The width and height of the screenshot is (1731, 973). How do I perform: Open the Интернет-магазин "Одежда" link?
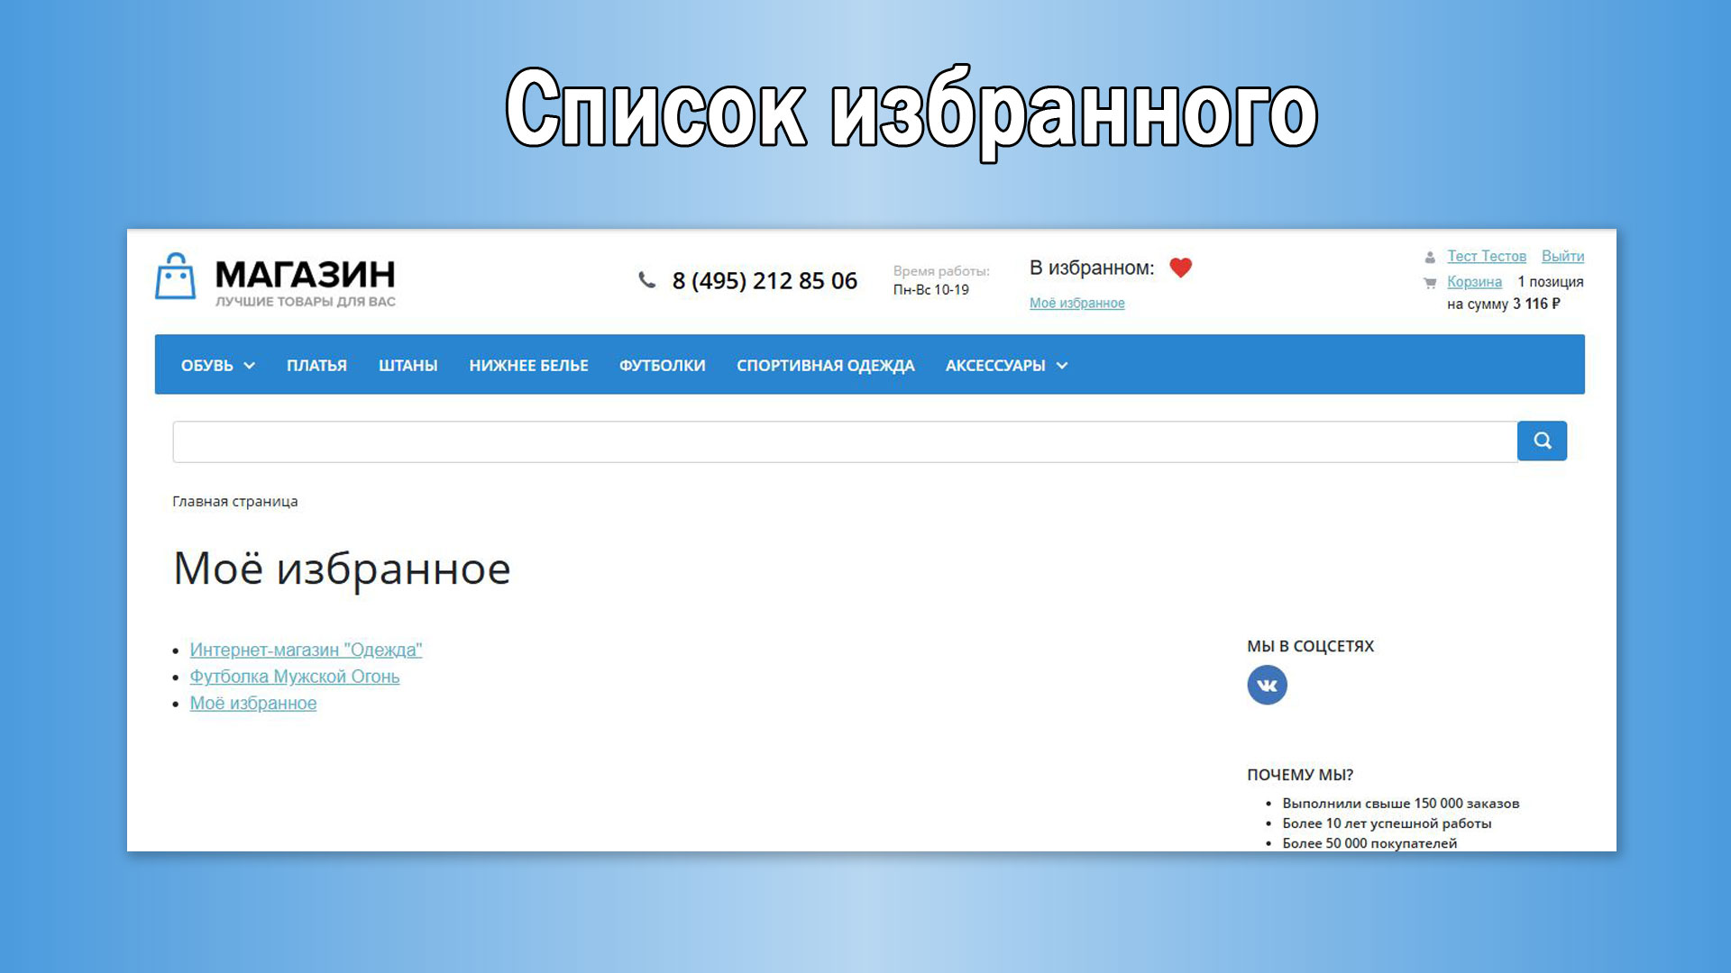tap(306, 650)
